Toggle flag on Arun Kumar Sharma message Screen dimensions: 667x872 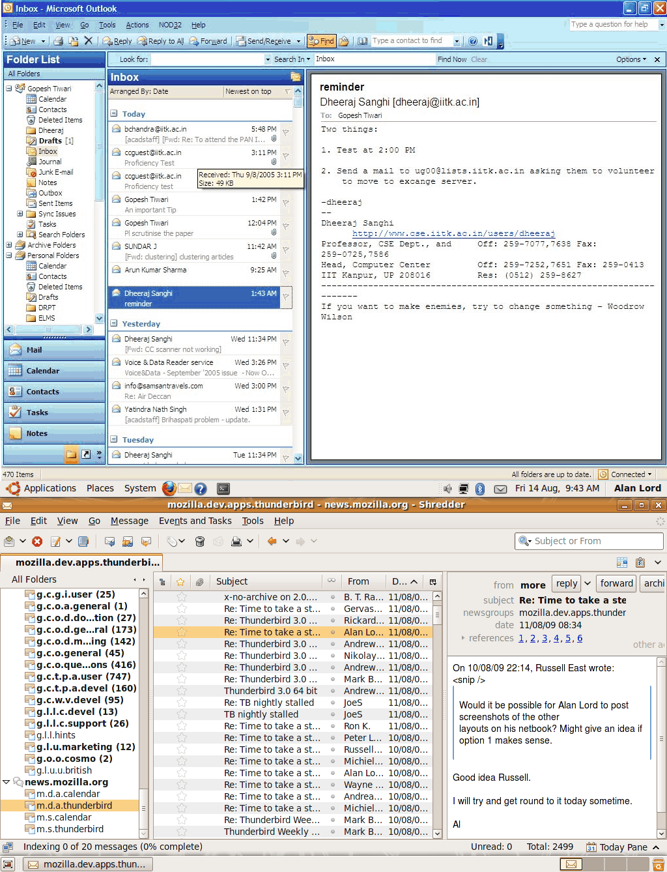pos(285,274)
